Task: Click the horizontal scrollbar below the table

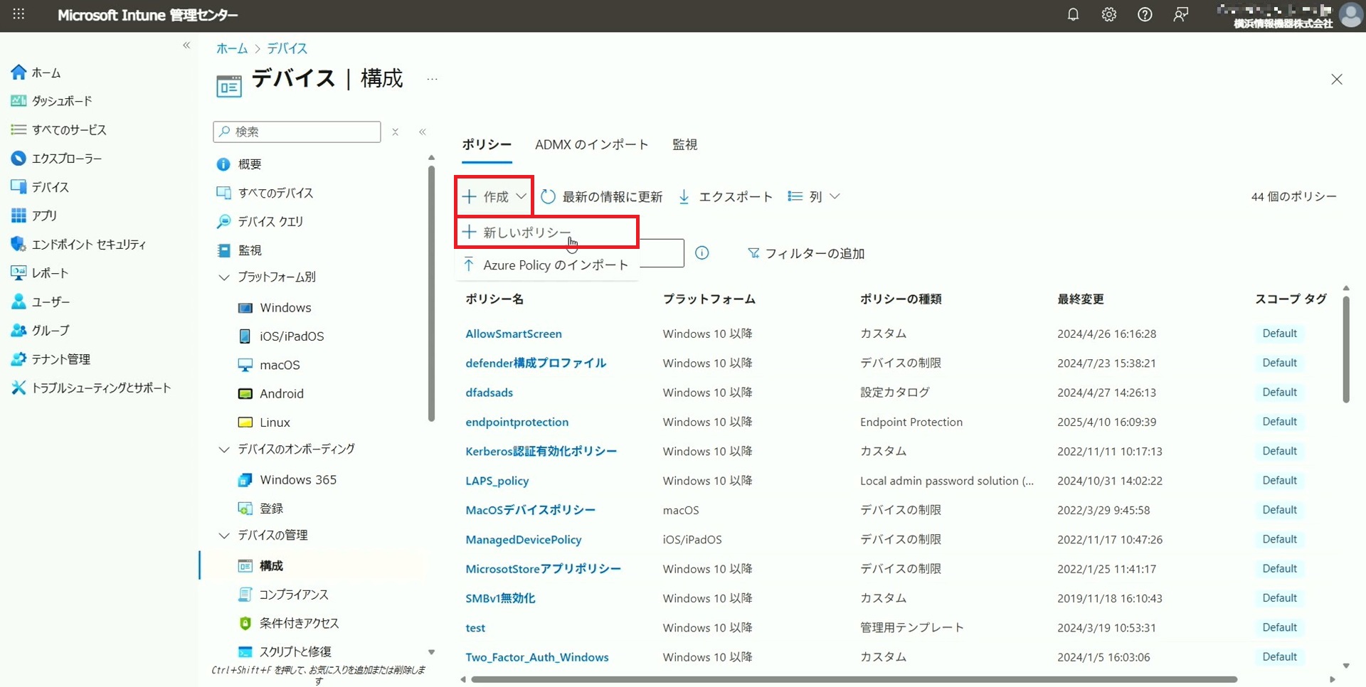Action: (x=854, y=679)
